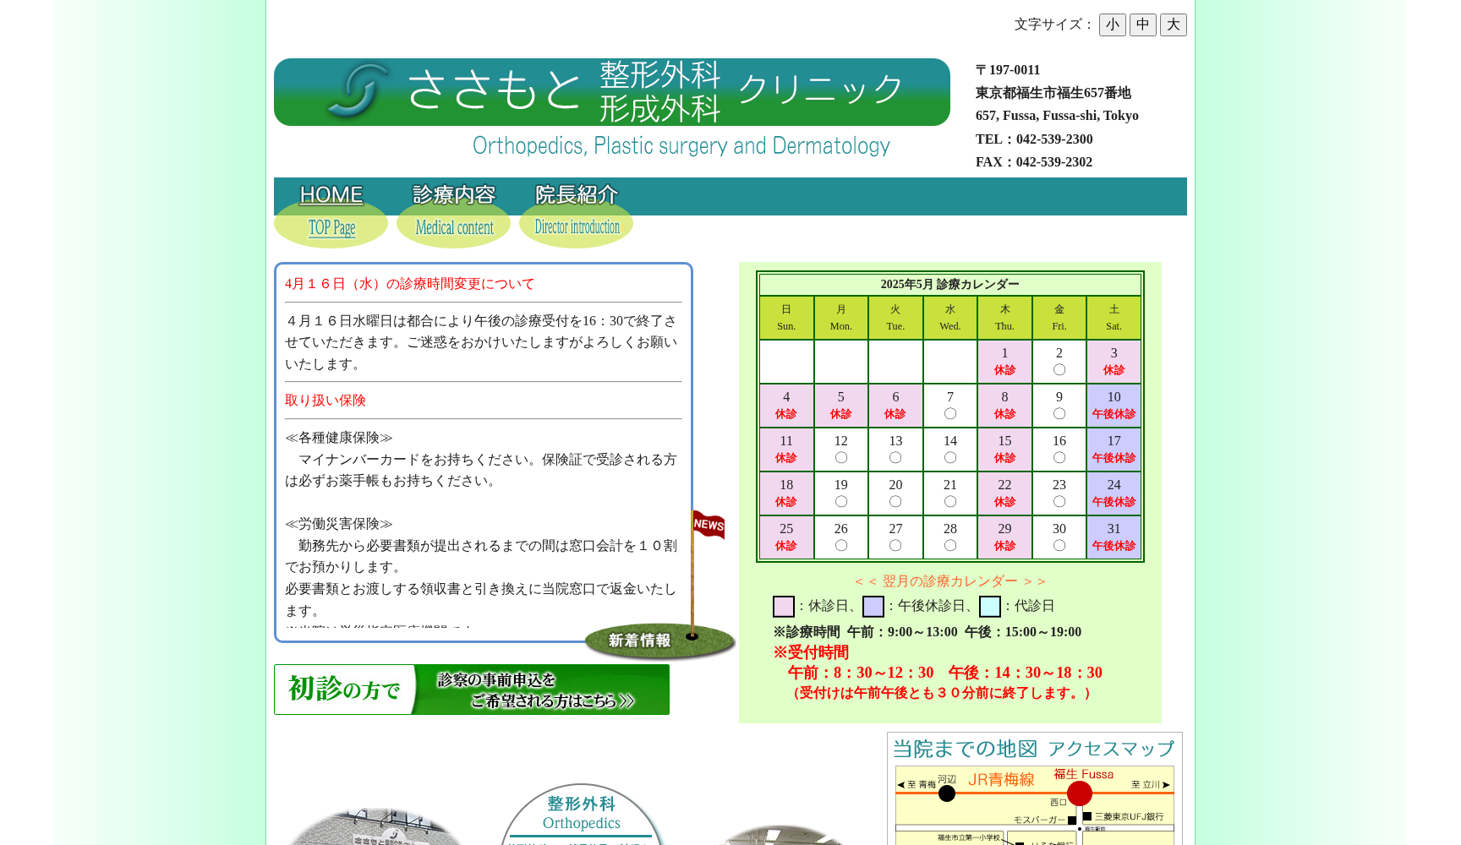The width and height of the screenshot is (1461, 845).
Task: Click the red NEWS flag icon
Action: pyautogui.click(x=709, y=524)
